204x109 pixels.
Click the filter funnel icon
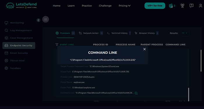coord(57,45)
